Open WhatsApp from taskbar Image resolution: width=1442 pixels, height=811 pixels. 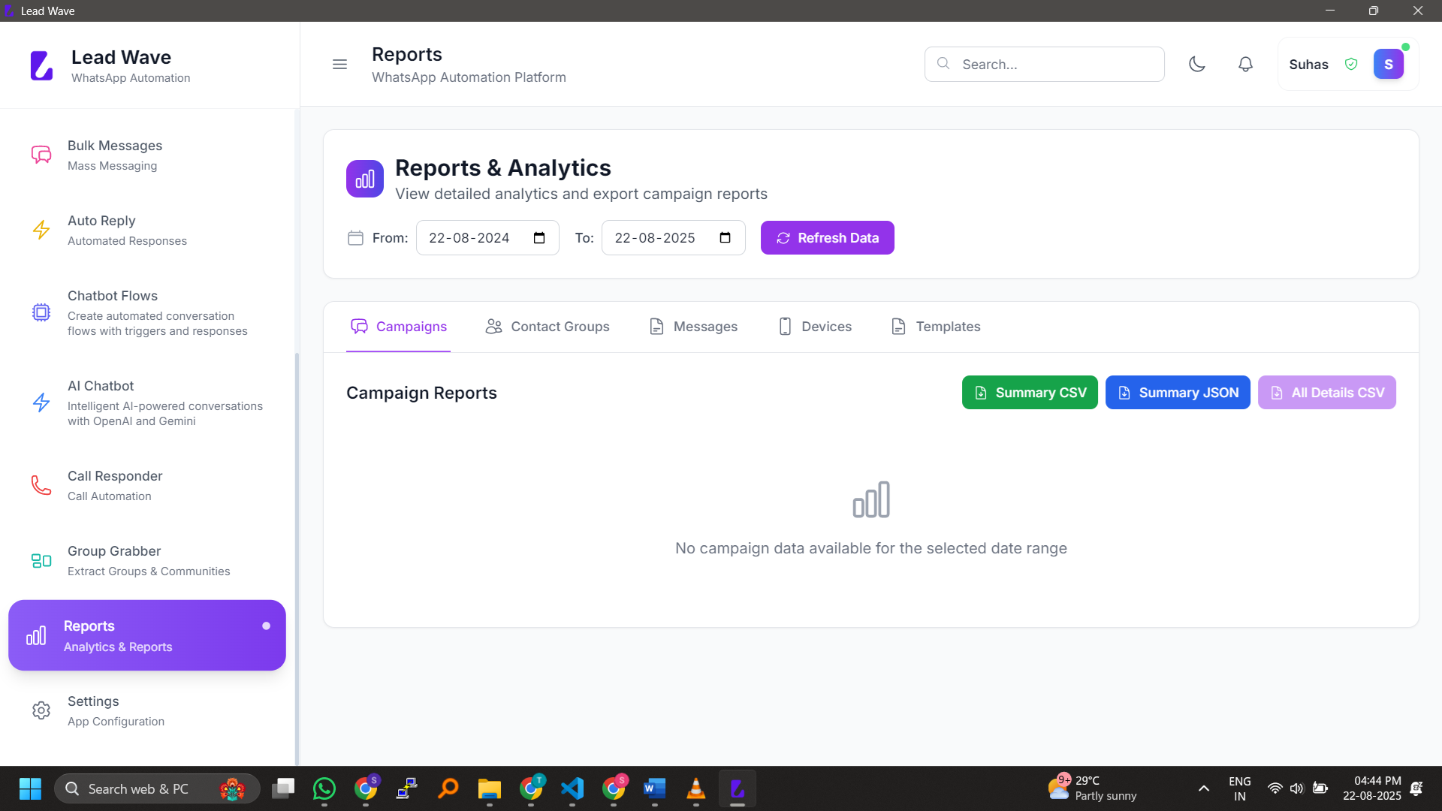tap(324, 789)
